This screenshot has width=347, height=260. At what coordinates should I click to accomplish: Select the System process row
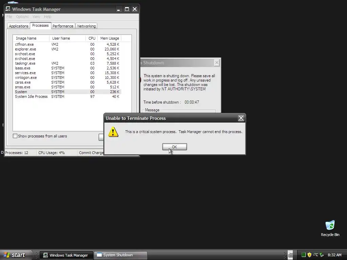click(67, 92)
